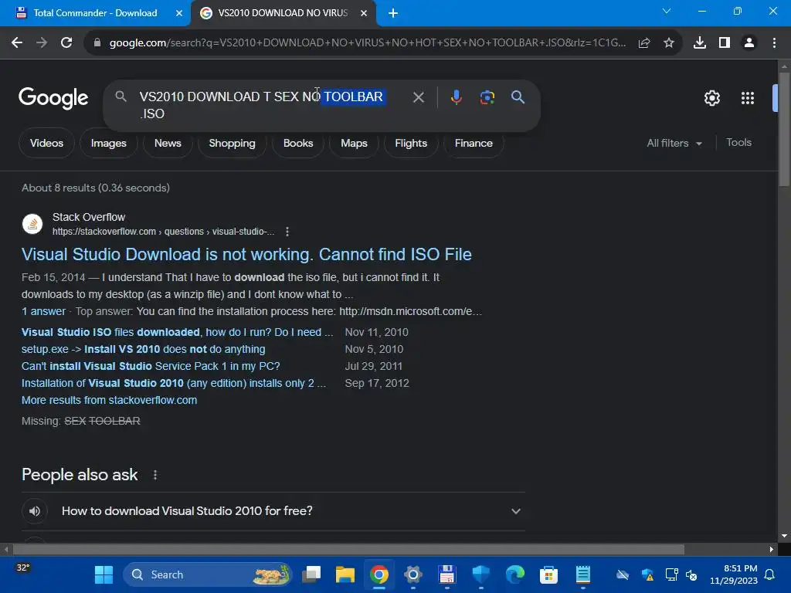Toggle the Chrome side panel icon
This screenshot has width=791, height=593.
(x=725, y=43)
